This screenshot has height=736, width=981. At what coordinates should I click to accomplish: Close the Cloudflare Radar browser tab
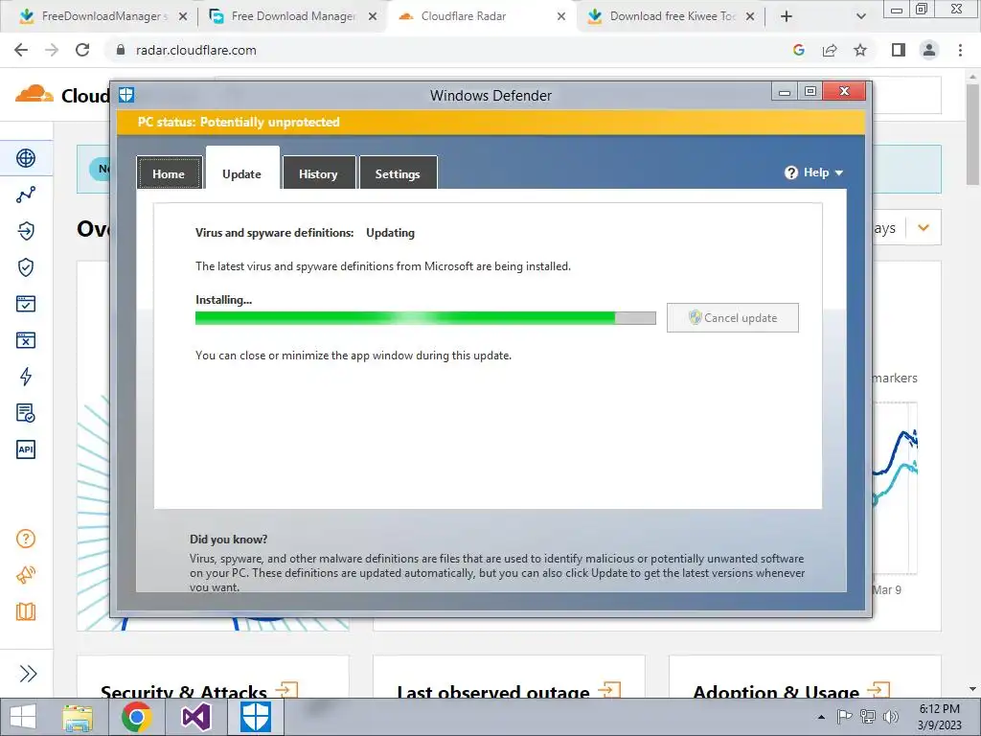pos(561,16)
